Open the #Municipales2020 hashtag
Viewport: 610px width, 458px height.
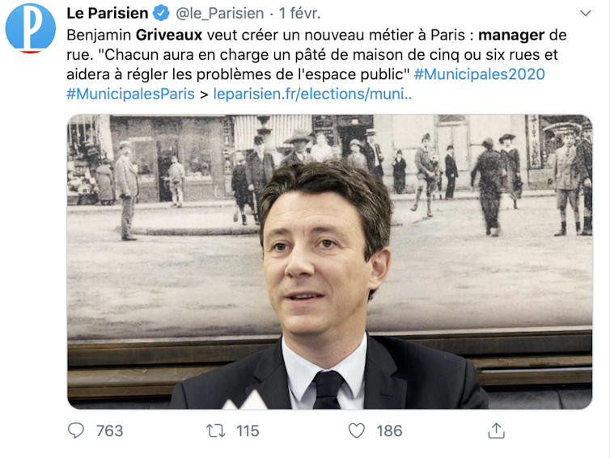tap(479, 74)
